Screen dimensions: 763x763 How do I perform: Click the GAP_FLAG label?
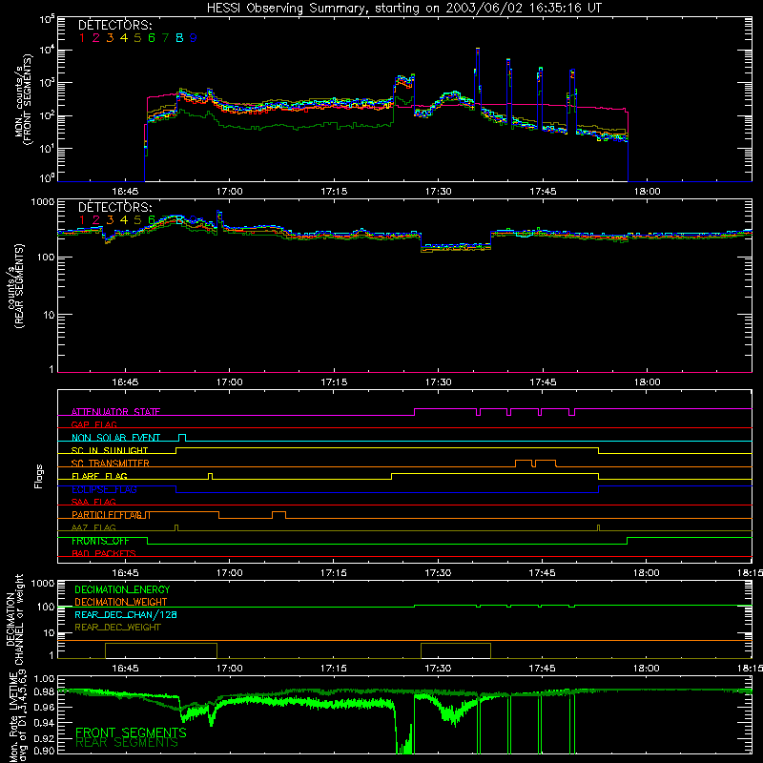coord(93,424)
